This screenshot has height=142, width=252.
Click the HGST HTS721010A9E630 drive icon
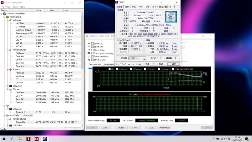click(x=7, y=115)
